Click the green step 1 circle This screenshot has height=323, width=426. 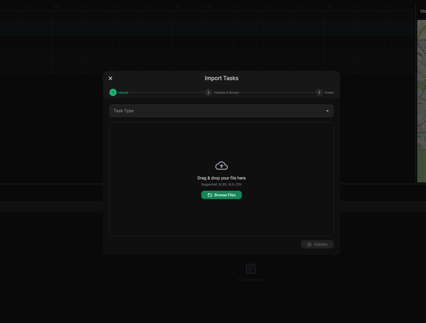[113, 92]
